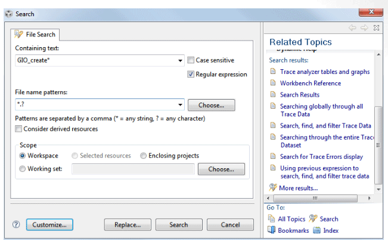Uncheck the Regular expression checkbox
The image size is (388, 244).
191,75
